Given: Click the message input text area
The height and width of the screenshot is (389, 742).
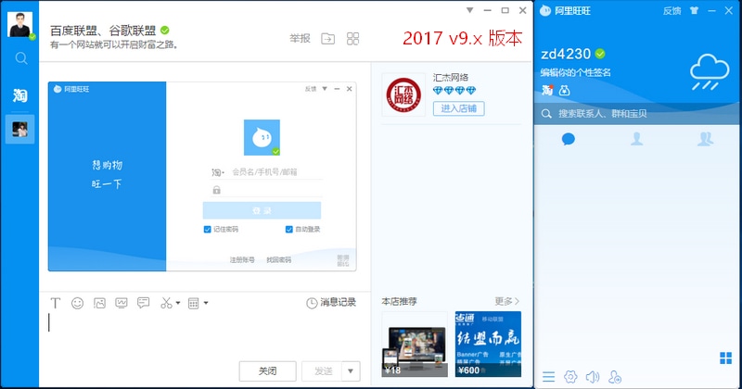Looking at the screenshot, I should pos(204,333).
